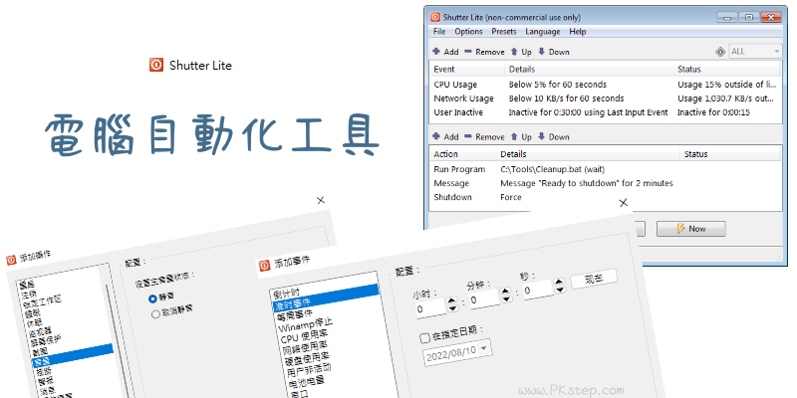The image size is (797, 398).
Task: Click Remove in the events toolbar above CPU Usage
Action: pos(484,52)
